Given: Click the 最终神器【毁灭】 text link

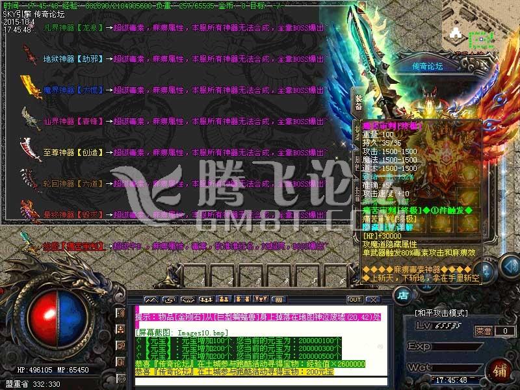Looking at the screenshot, I should click(x=73, y=215).
